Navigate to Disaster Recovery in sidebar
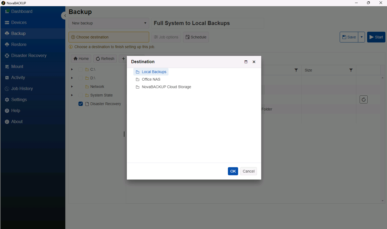The height and width of the screenshot is (229, 387). point(33,55)
